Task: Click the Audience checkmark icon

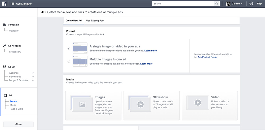Action: click(x=33, y=73)
